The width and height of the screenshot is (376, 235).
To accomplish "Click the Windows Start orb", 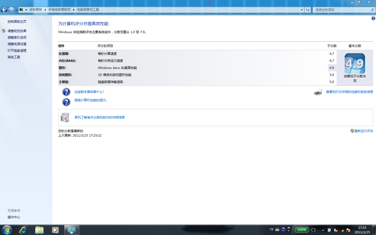I will pos(7,230).
